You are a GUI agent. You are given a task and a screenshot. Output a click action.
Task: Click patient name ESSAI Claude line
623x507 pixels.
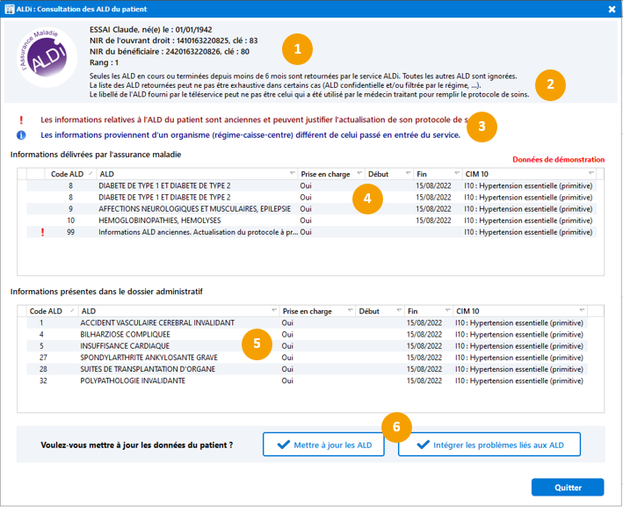(150, 29)
